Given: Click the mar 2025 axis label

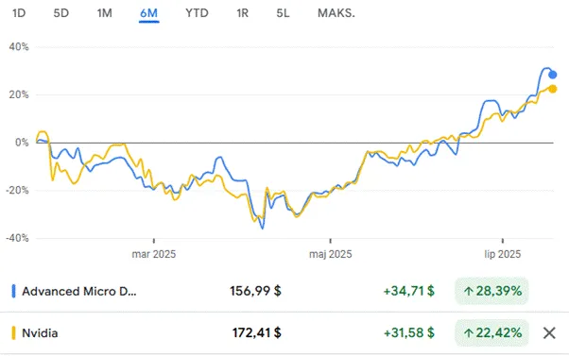Looking at the screenshot, I should (x=154, y=254).
